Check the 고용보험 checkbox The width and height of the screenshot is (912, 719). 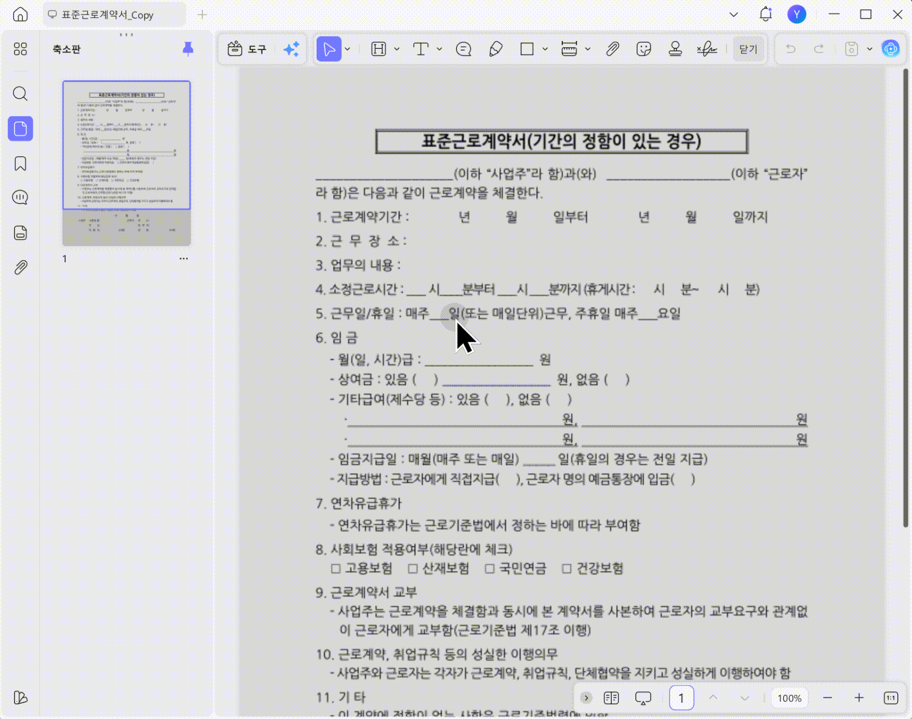click(336, 569)
